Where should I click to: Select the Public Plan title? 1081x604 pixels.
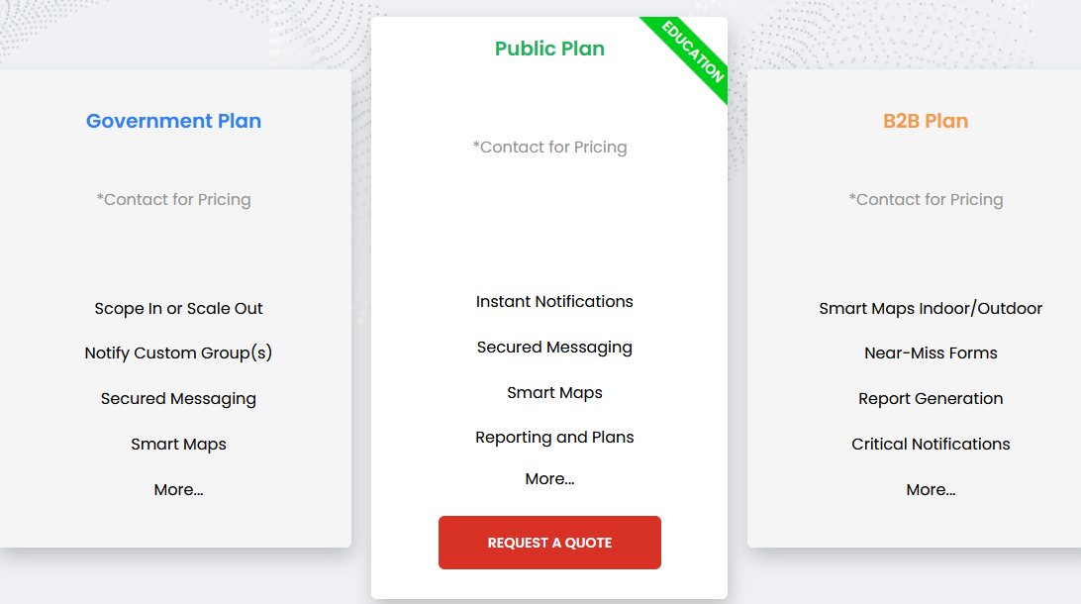click(549, 49)
